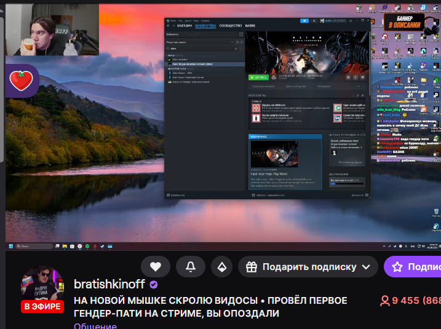Image resolution: width=441 pixels, height=329 pixels.
Task: Open downloads status in Steam bottom bar
Action: pos(268,195)
